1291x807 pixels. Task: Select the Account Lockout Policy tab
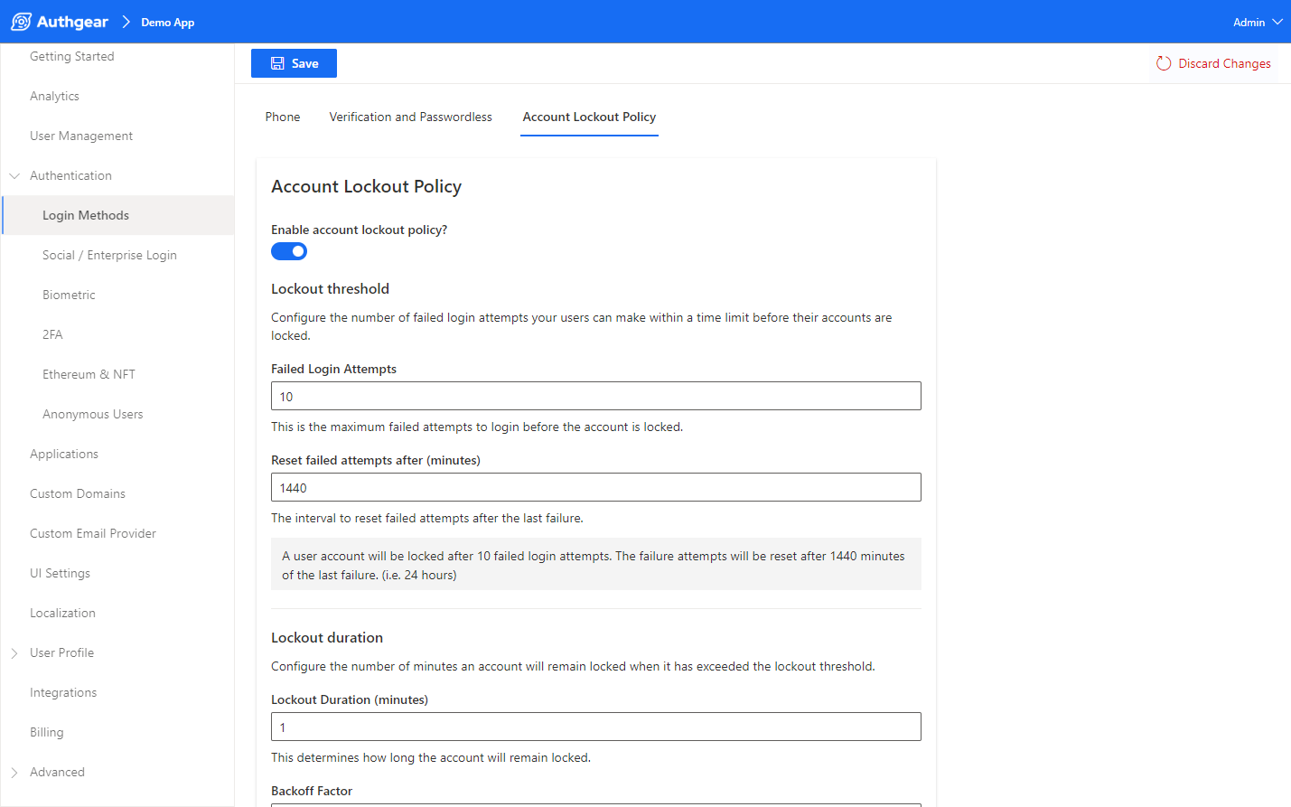click(x=589, y=117)
